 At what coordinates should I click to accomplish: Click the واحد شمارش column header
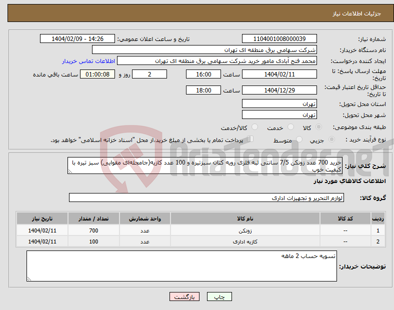[x=144, y=218]
